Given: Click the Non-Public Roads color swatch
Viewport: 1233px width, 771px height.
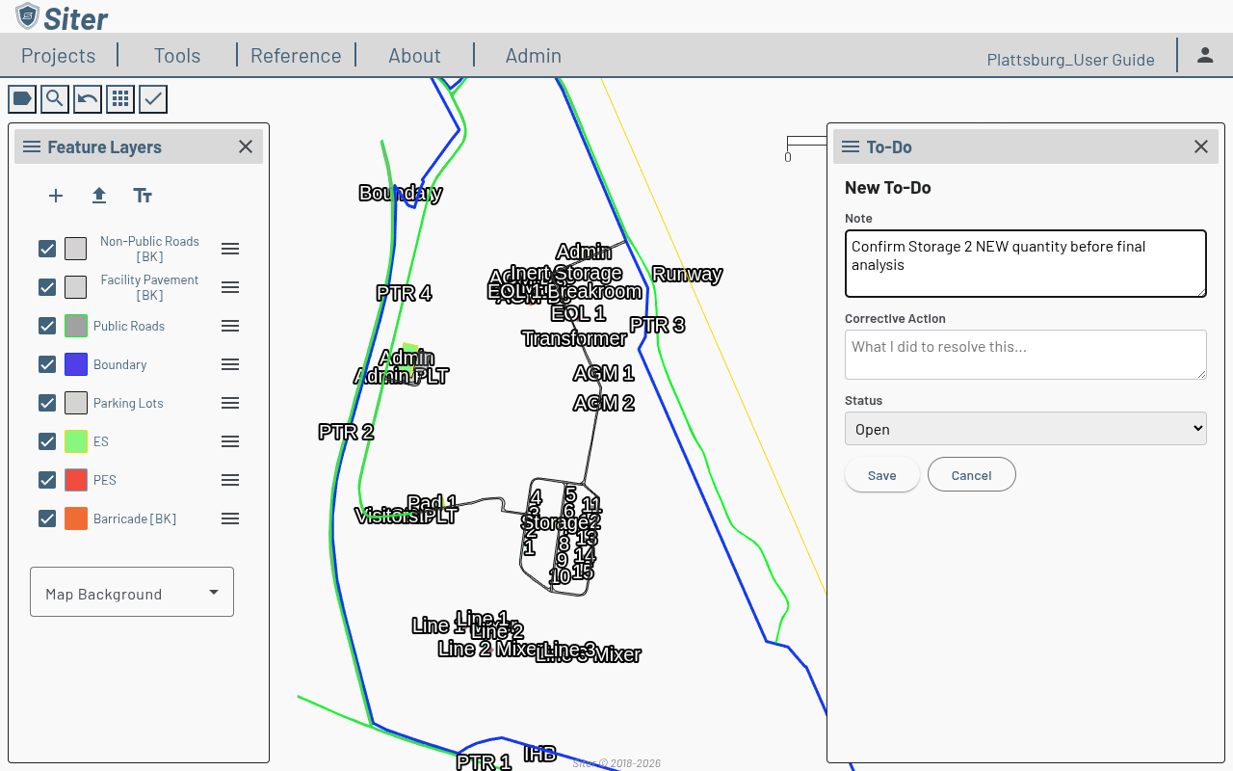Looking at the screenshot, I should tap(76, 249).
